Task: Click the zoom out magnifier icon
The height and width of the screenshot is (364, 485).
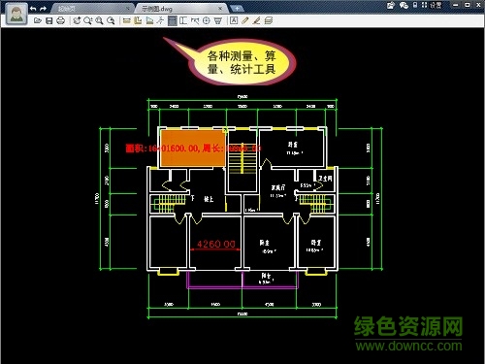Action: (x=111, y=21)
